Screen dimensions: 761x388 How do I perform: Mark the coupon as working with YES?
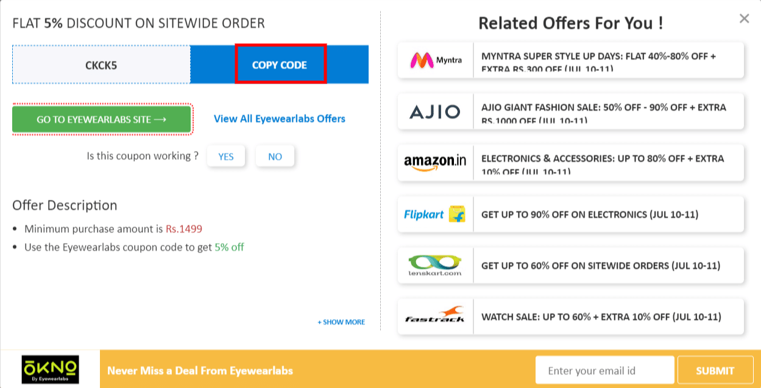tap(226, 156)
